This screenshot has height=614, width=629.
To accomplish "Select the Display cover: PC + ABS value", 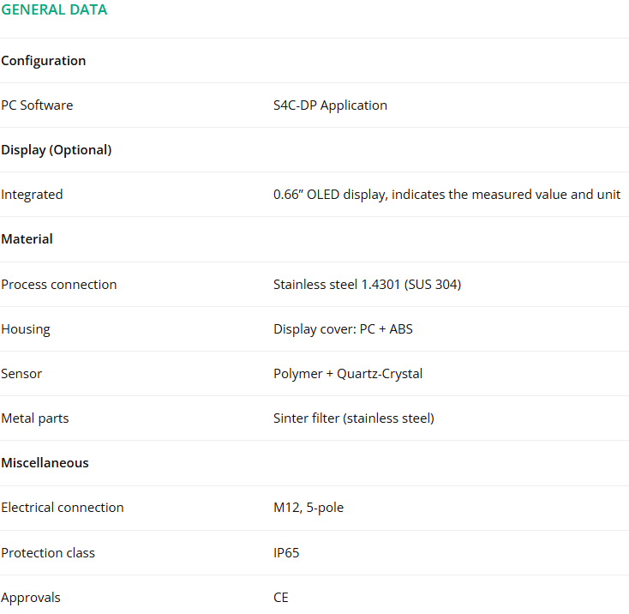I will pyautogui.click(x=343, y=329).
